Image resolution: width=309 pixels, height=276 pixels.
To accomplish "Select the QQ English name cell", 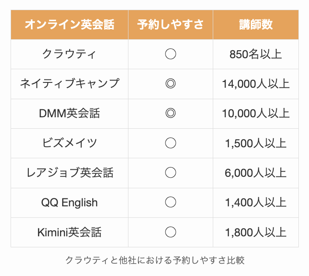I will pos(69,202).
